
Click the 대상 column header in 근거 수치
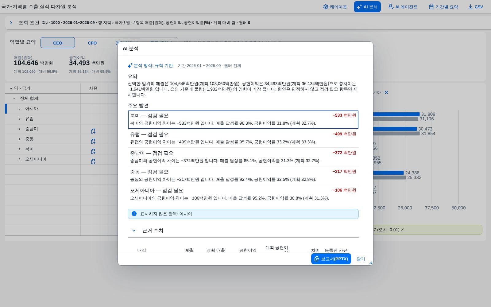click(x=142, y=250)
